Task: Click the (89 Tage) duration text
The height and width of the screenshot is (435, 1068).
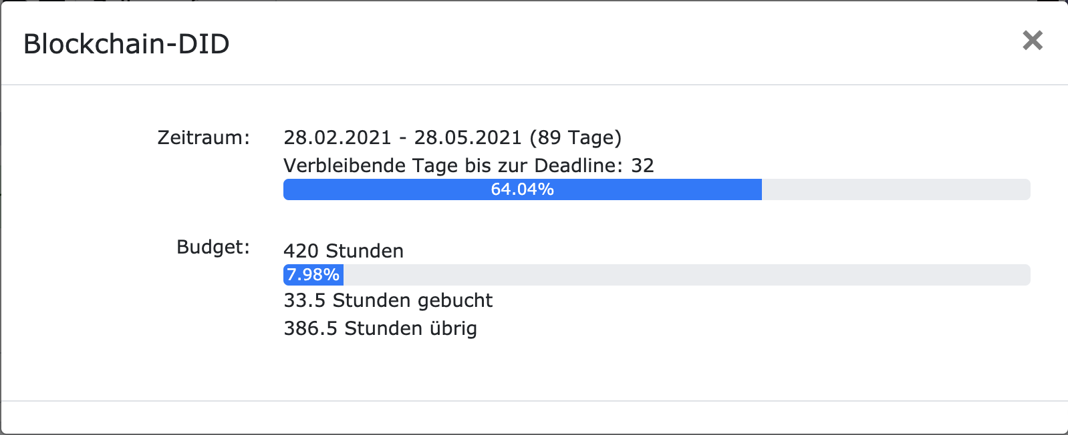Action: (x=575, y=137)
